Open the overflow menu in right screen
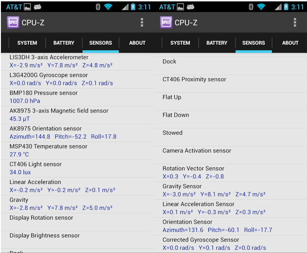The width and height of the screenshot is (307, 253). click(295, 22)
